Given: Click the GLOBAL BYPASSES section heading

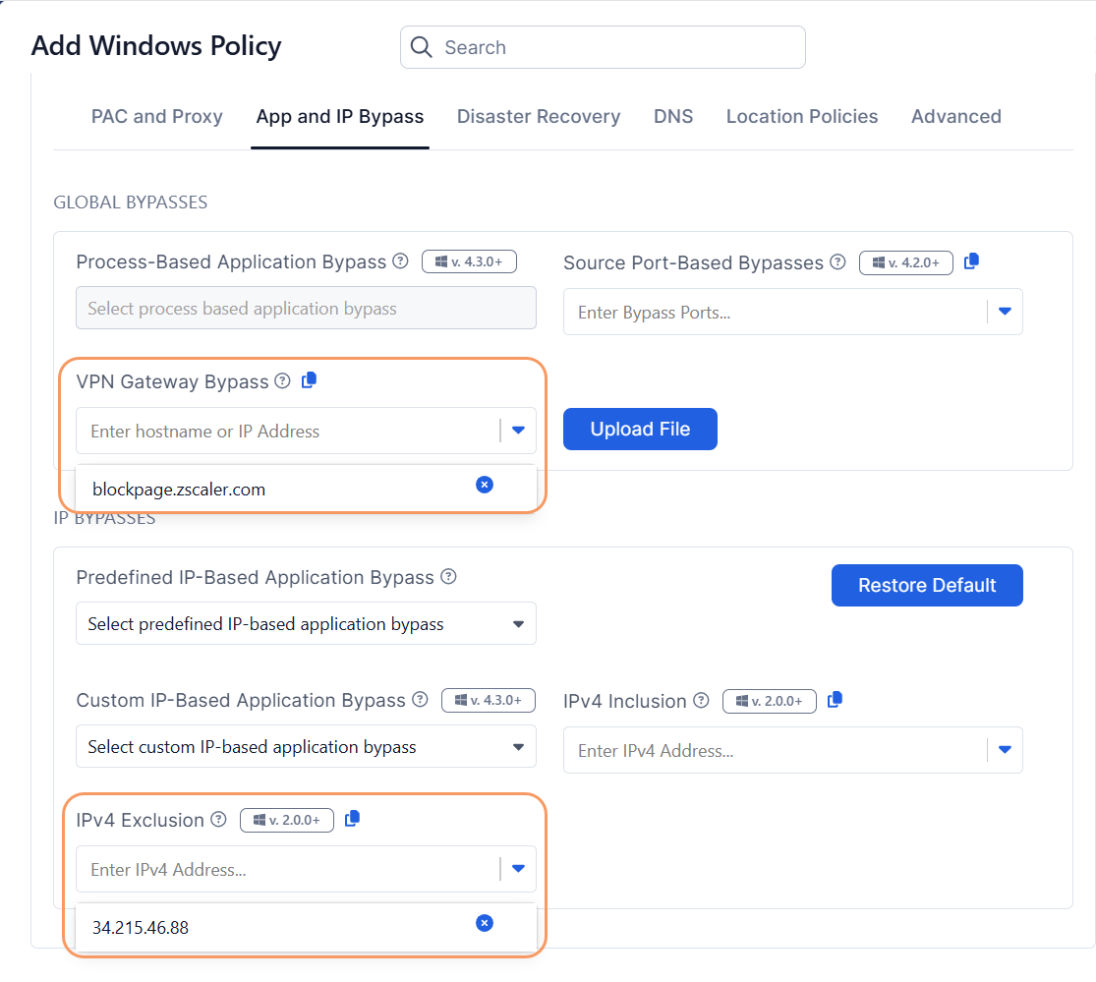Looking at the screenshot, I should pyautogui.click(x=131, y=202).
